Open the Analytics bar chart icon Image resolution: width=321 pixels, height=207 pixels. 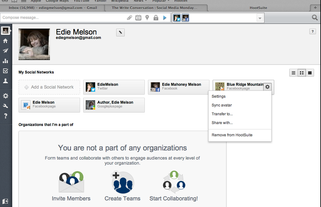pyautogui.click(x=6, y=61)
